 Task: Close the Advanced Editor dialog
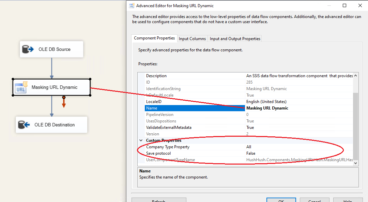pos(360,6)
